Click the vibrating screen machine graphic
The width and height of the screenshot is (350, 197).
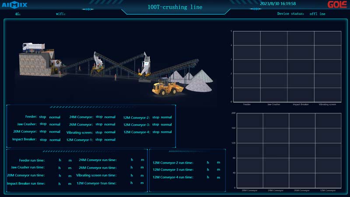145,66
